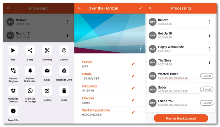
Task: Close the dimmed left Processing screen
Action: click(x=8, y=8)
